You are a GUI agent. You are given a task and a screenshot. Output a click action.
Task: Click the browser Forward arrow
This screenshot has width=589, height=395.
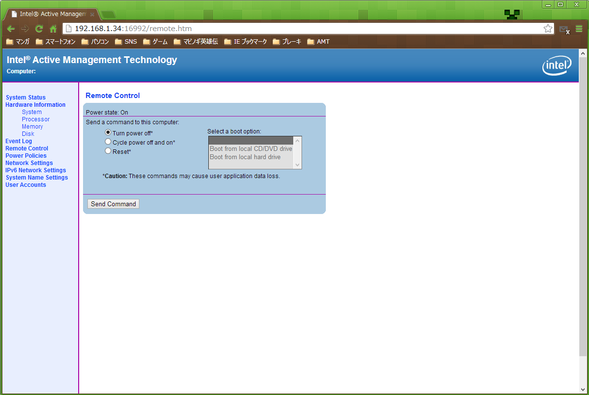pyautogui.click(x=25, y=29)
